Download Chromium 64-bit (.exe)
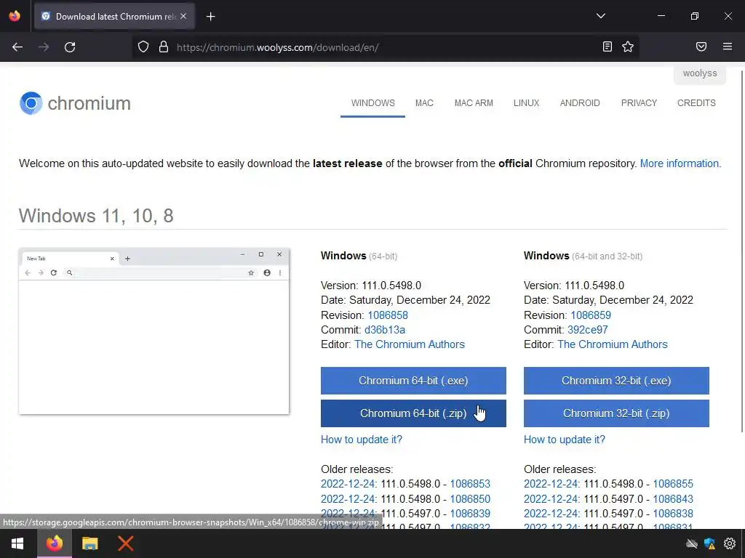 413,381
